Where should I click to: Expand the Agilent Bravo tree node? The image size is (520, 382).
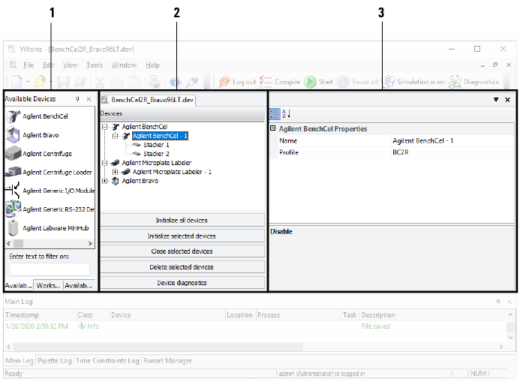(105, 181)
